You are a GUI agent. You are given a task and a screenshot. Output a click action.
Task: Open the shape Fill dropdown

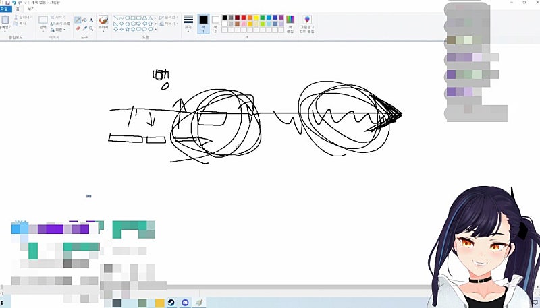(x=168, y=24)
